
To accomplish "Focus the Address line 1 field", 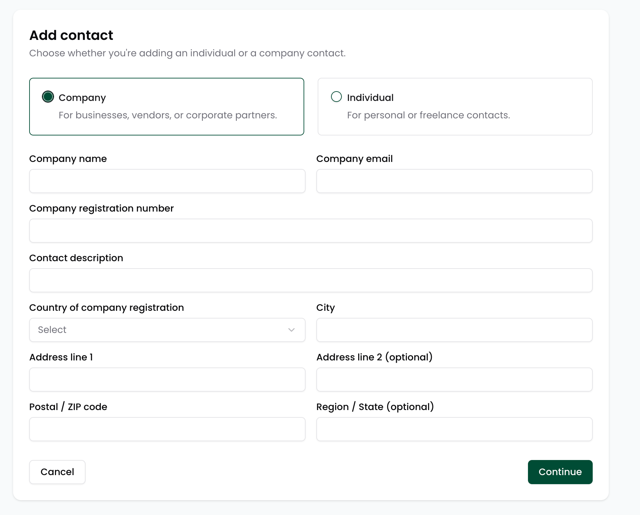I will pos(167,380).
